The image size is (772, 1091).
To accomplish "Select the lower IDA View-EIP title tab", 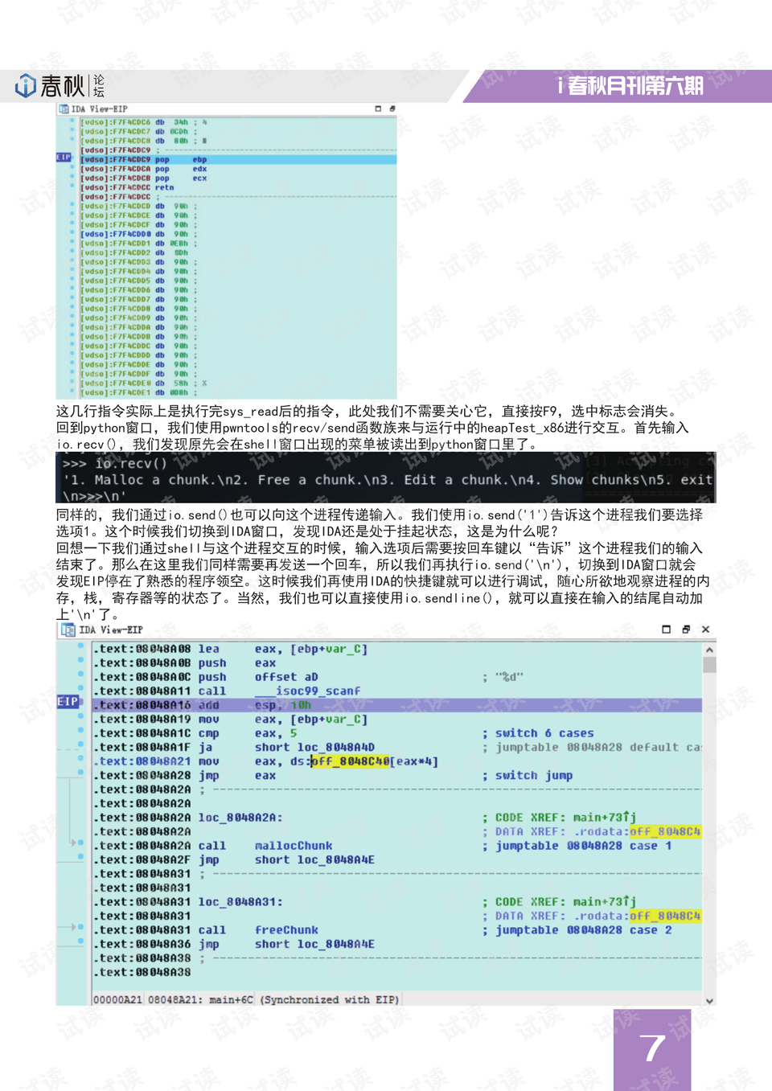I will 111,630.
